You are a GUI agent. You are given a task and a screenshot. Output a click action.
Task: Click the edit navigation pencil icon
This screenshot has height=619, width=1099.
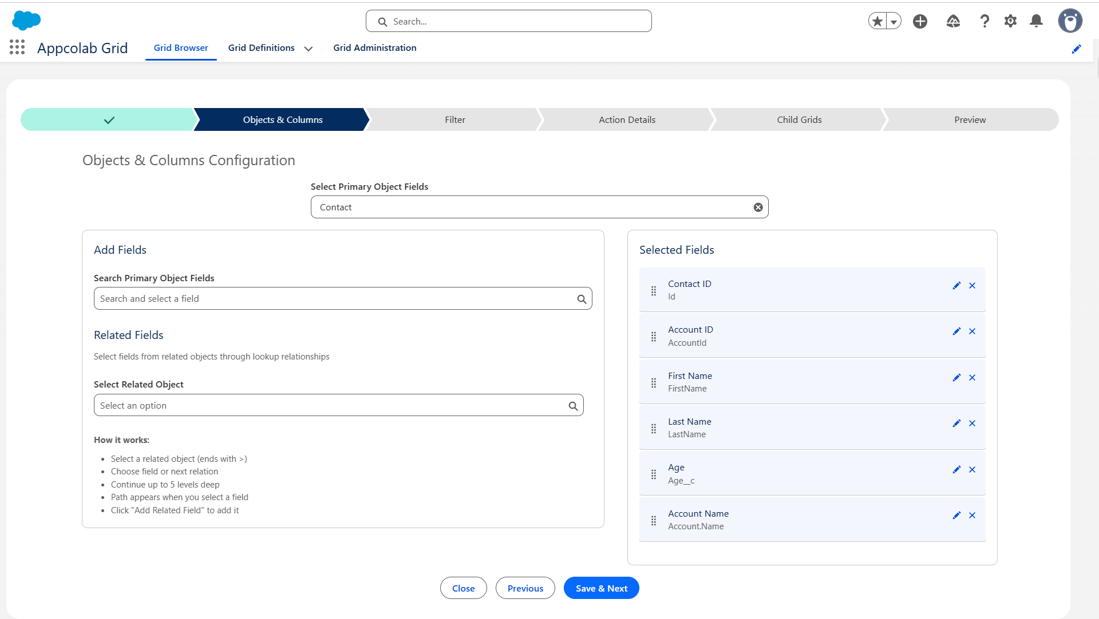tap(1077, 49)
